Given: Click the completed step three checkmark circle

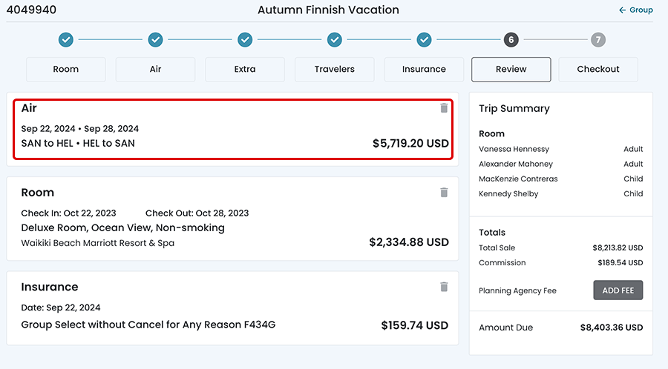Looking at the screenshot, I should [245, 39].
